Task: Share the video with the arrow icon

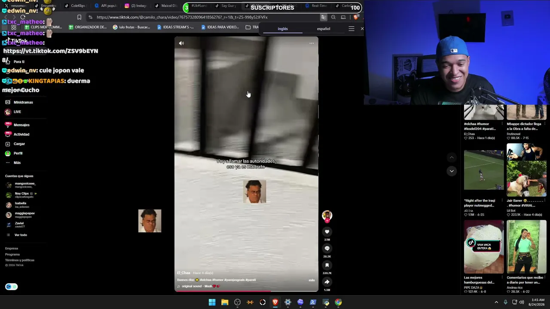Action: (x=327, y=282)
